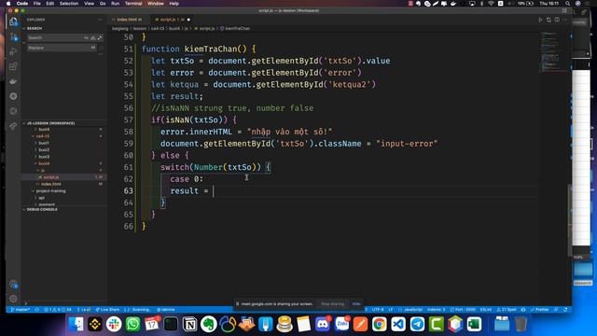Toggle Match Whole Word in search
Image resolution: width=597 pixels, height=336 pixels.
point(93,37)
